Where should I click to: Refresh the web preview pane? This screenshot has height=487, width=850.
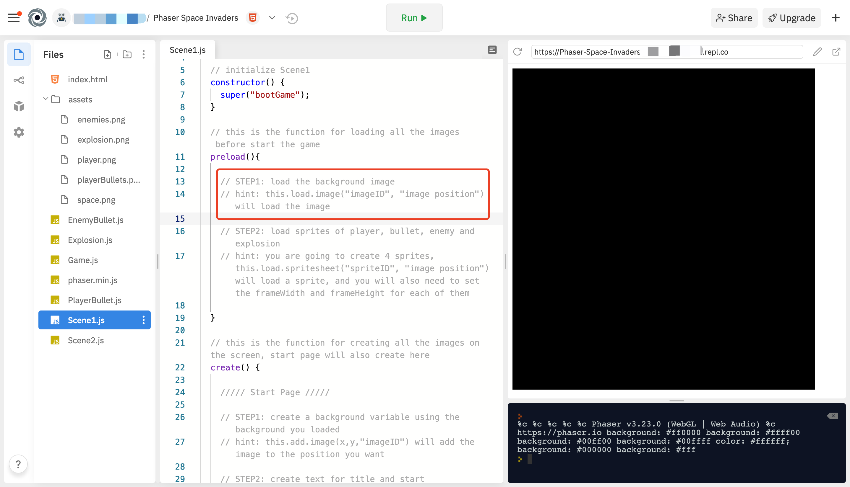[x=518, y=52]
